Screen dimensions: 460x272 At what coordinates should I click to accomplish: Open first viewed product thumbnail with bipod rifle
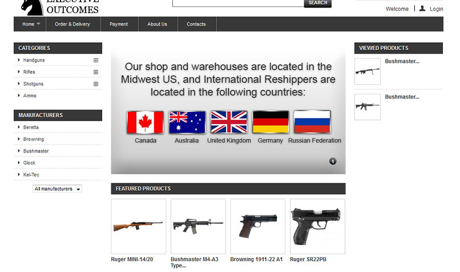(368, 71)
